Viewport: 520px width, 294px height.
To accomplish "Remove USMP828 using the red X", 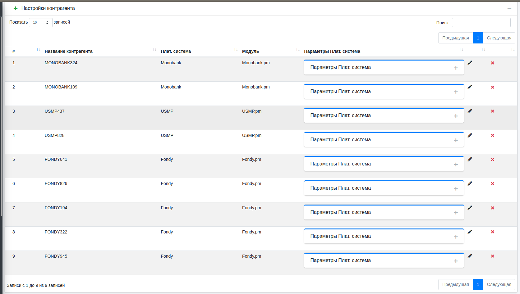I will tap(492, 135).
